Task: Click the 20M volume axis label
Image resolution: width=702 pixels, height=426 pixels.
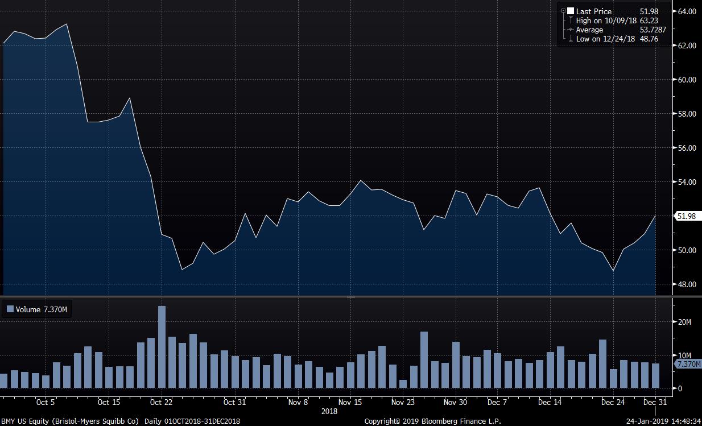Action: click(685, 322)
